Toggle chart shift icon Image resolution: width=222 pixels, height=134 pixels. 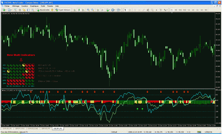pyautogui.click(x=102, y=10)
